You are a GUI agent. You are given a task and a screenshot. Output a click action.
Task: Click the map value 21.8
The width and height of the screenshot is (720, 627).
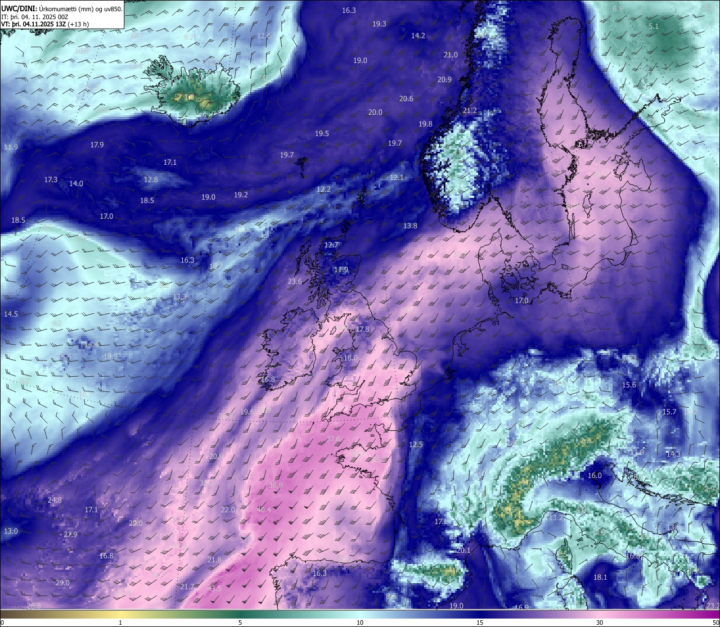pos(214,560)
